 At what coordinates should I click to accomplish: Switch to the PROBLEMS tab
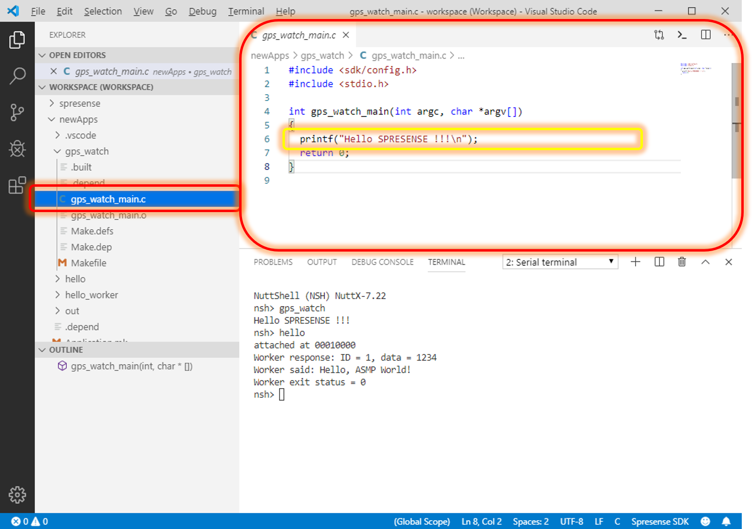pyautogui.click(x=273, y=262)
